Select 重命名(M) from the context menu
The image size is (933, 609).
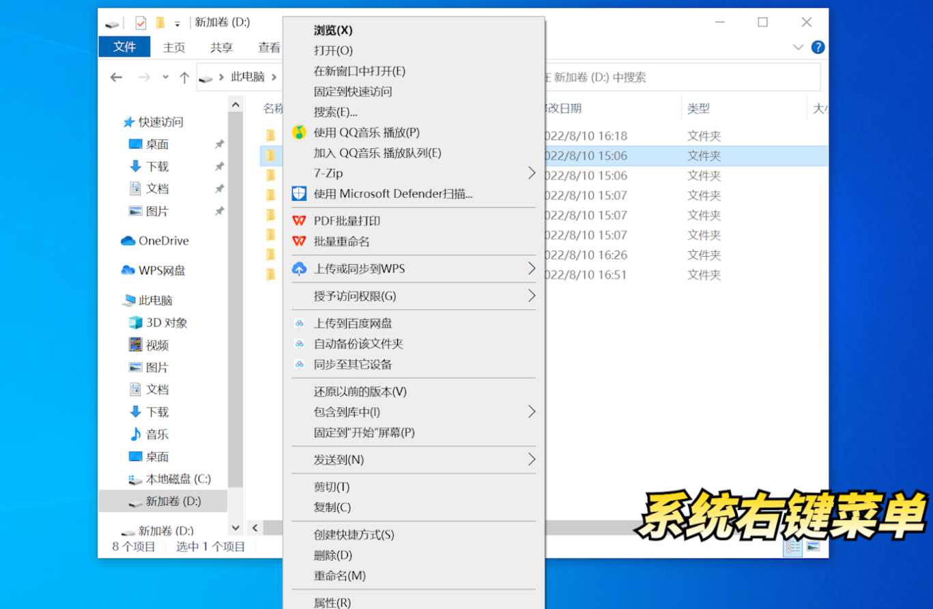click(x=340, y=576)
